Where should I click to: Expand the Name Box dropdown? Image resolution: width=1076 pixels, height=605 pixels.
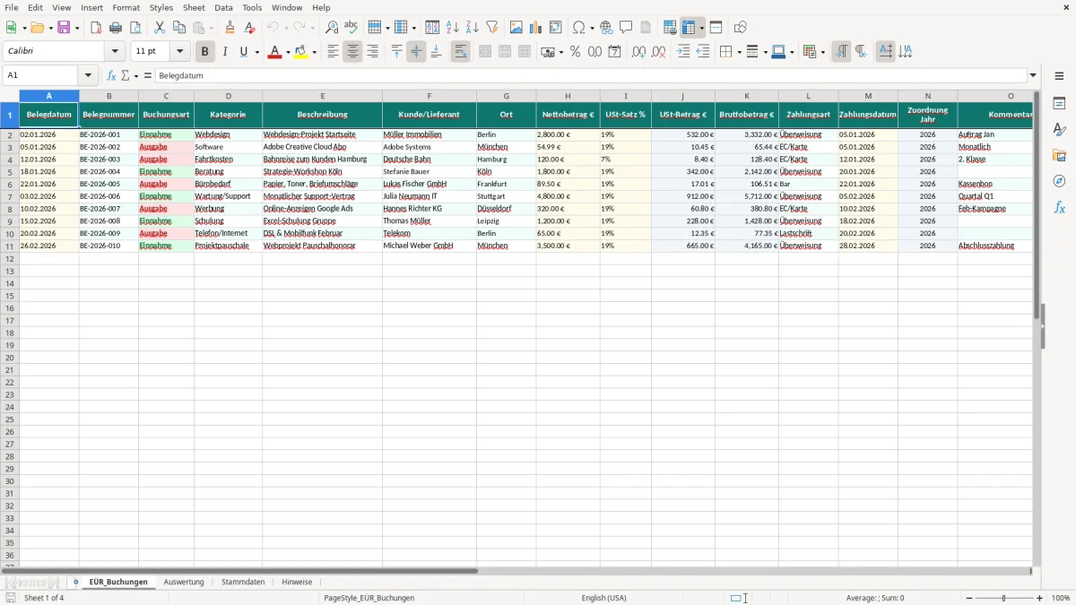pyautogui.click(x=88, y=76)
